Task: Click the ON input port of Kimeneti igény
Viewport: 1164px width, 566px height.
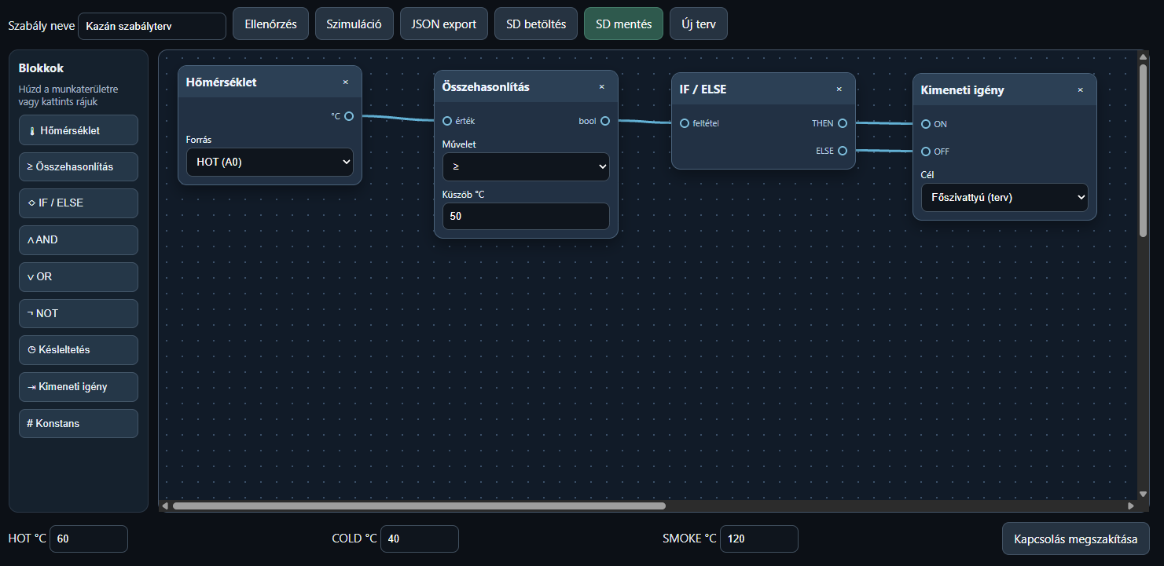Action: [926, 124]
